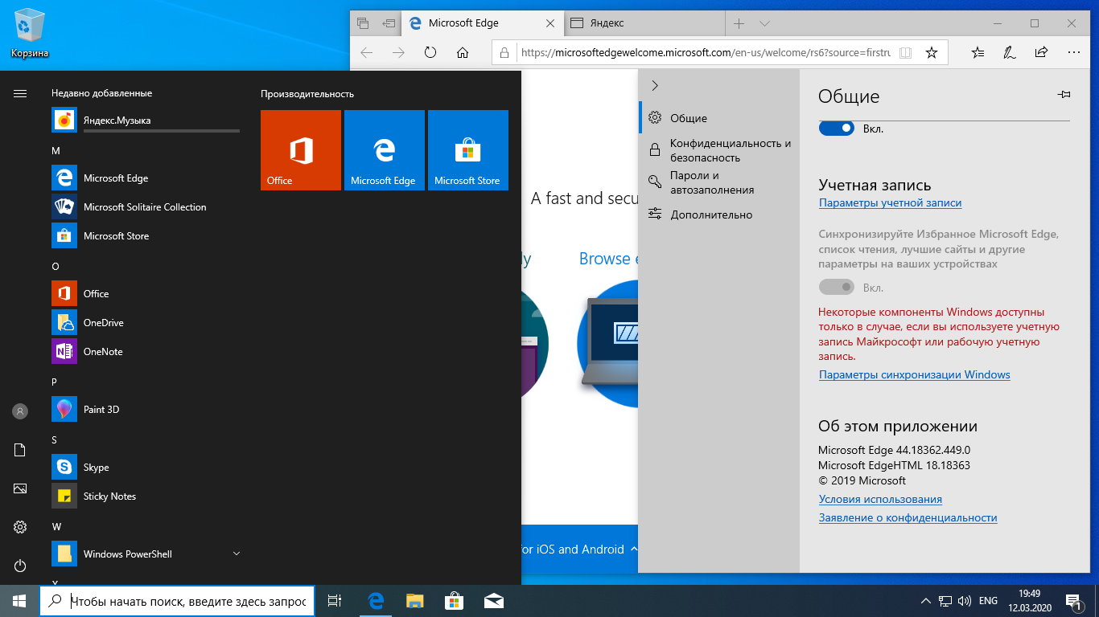This screenshot has width=1099, height=617.
Task: Expand the Start menu hamburger navigation
Action: [20, 93]
